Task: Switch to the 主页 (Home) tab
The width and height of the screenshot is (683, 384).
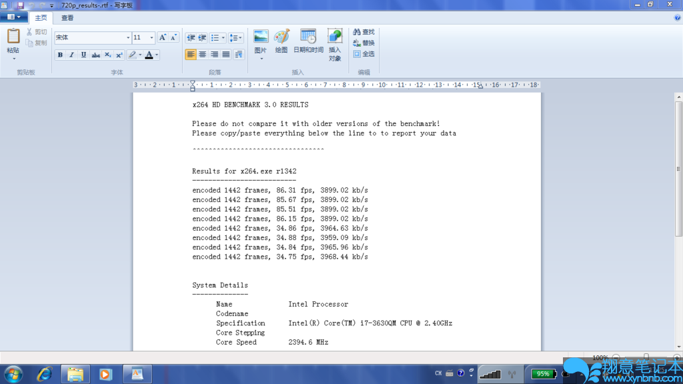Action: (41, 18)
